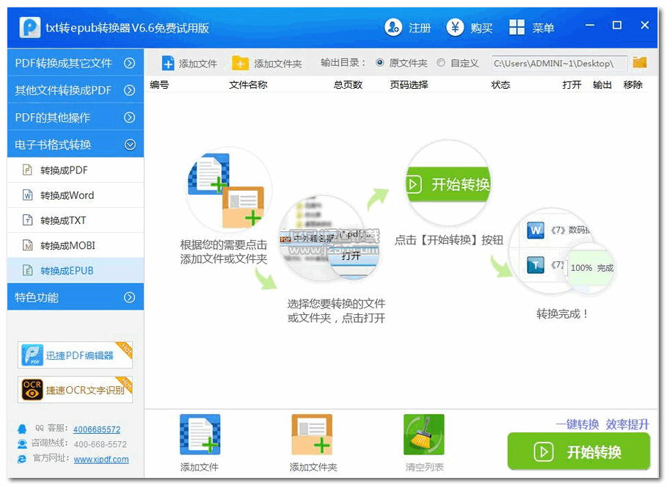Click the 文件名称 column header

pos(248,84)
